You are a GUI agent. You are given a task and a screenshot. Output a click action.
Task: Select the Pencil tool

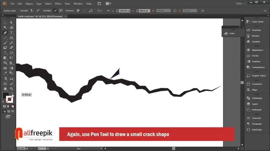(11, 43)
